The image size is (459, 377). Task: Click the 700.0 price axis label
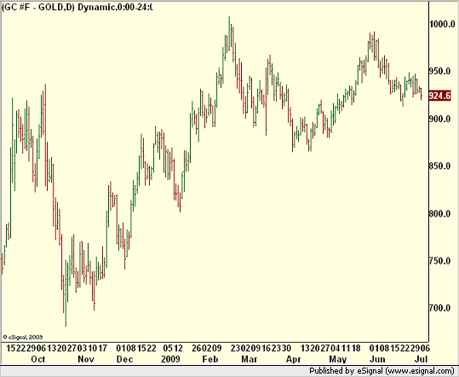coord(439,308)
